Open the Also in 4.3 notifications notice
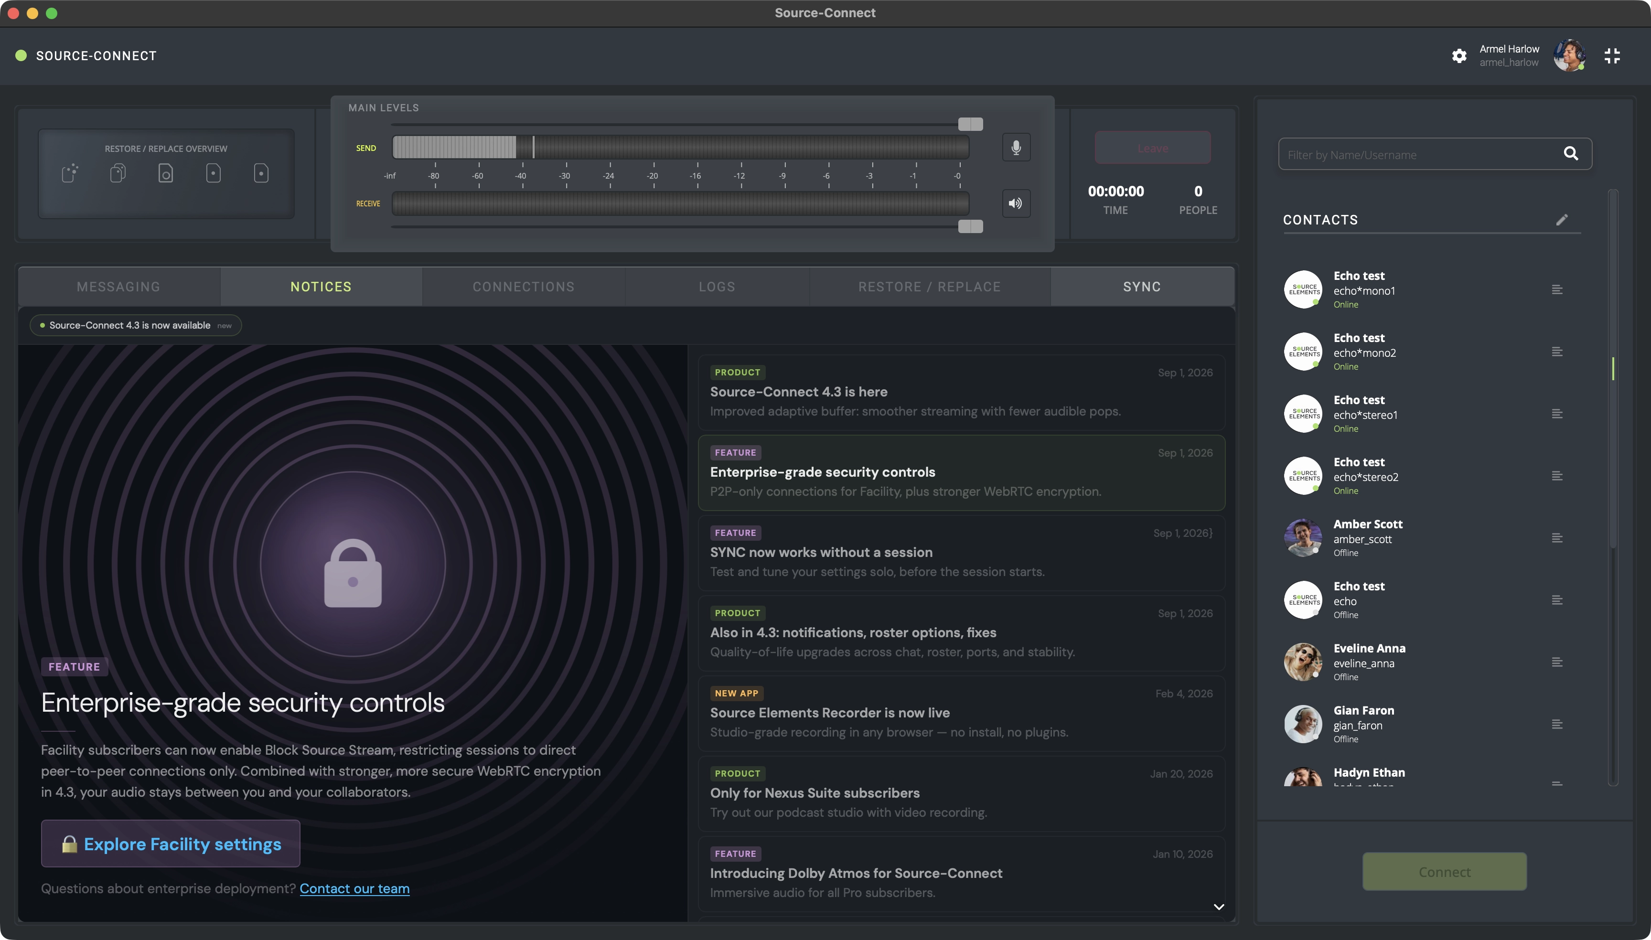 pos(962,633)
